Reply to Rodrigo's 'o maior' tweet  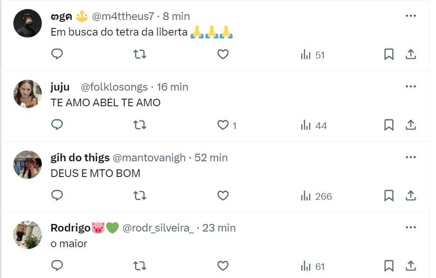(x=57, y=266)
